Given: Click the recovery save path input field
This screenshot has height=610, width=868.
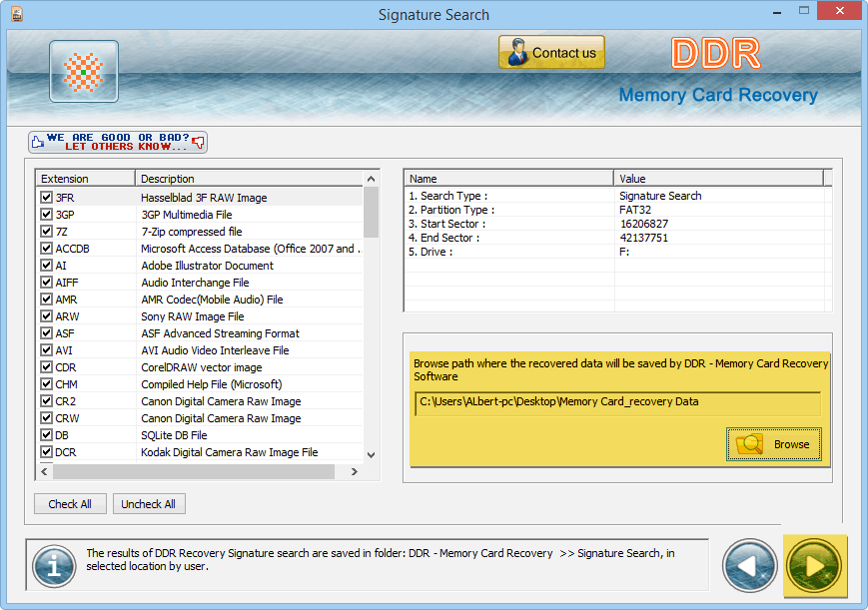Looking at the screenshot, I should point(617,402).
